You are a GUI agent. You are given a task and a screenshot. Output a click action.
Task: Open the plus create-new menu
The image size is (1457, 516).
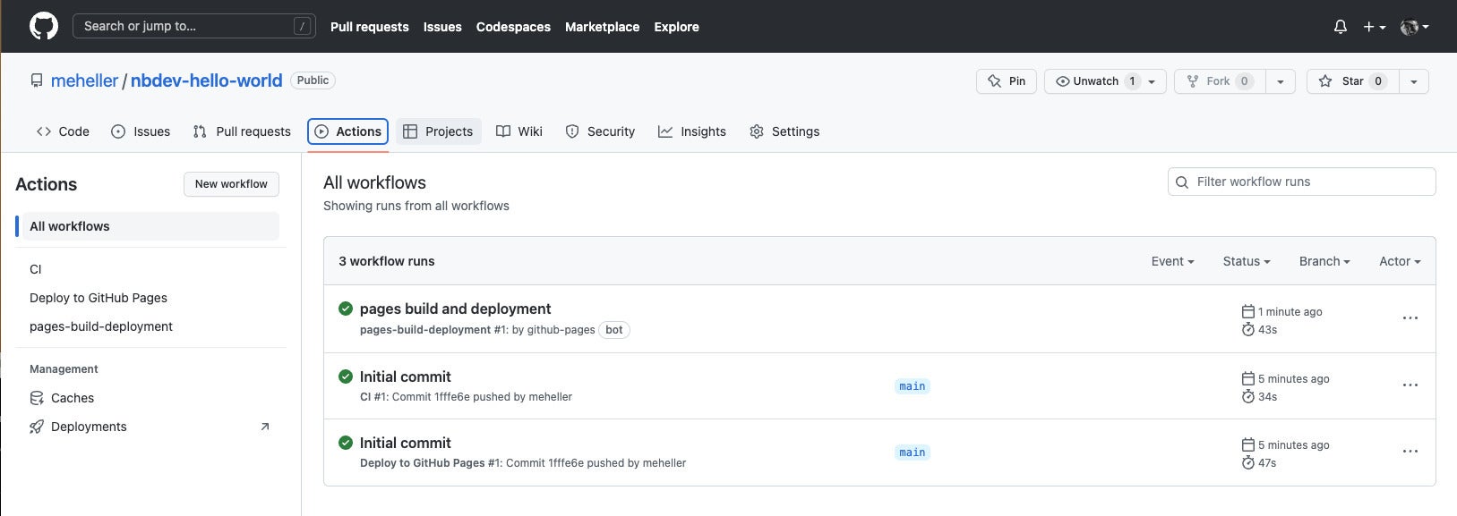[x=1375, y=27]
